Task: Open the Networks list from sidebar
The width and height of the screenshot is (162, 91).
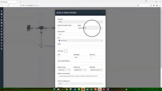Action: coord(2,17)
